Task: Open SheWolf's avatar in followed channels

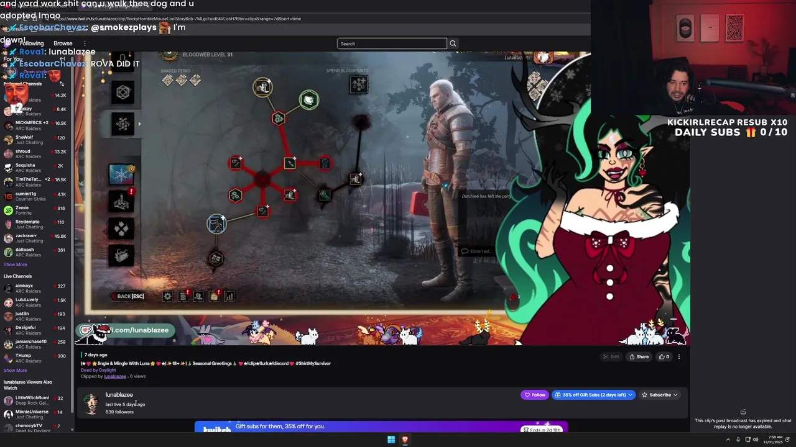Action: [x=8, y=140]
